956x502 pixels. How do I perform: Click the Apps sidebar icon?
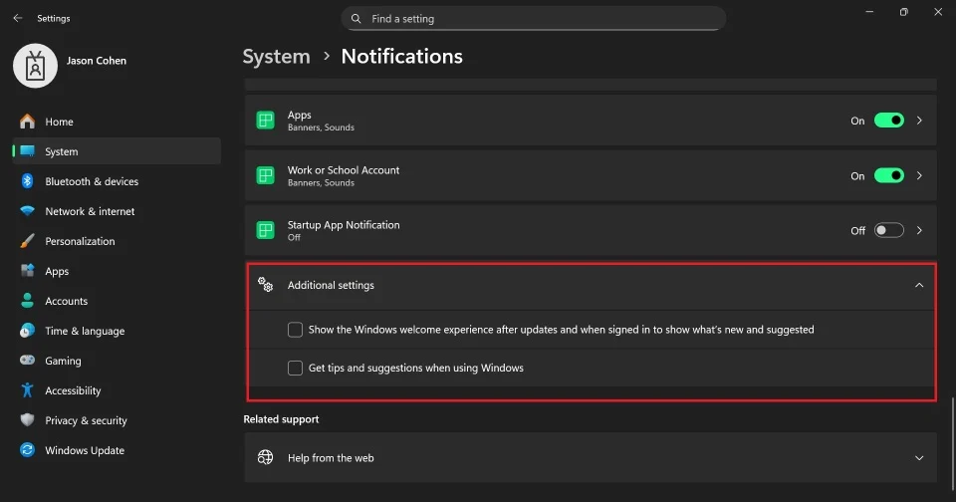tap(28, 271)
